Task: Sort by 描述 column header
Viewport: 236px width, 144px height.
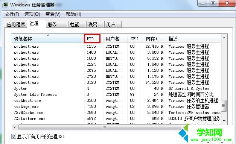Action: 193,39
